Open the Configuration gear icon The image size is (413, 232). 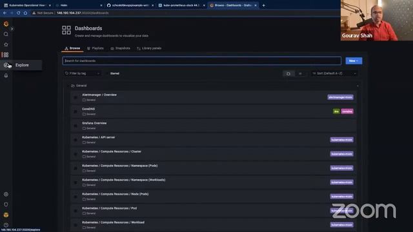pos(6,194)
